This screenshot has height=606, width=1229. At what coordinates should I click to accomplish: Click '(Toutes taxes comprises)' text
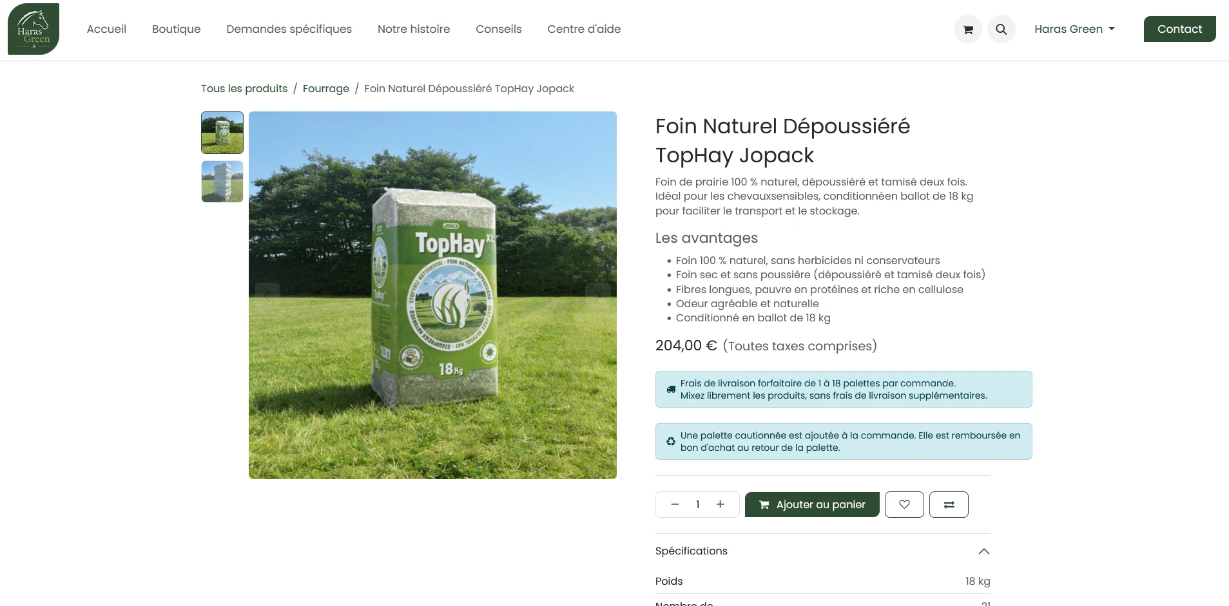800,346
